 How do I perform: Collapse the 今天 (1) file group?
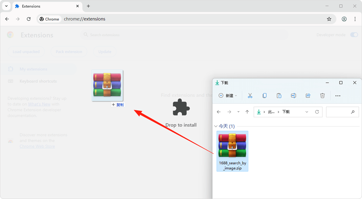click(x=216, y=127)
